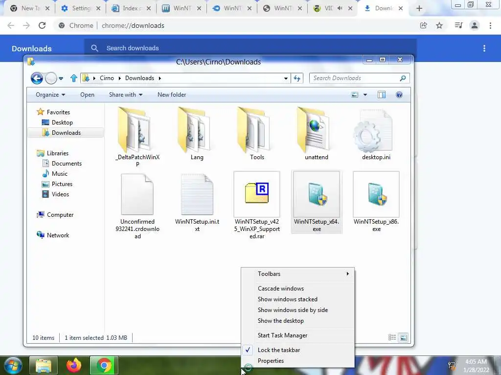Select the Unconfirmed 932241.crdownload file
Image resolution: width=501 pixels, height=375 pixels.
[x=137, y=206]
